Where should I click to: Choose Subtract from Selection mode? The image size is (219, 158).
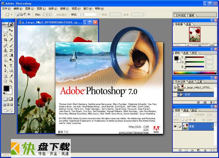[x=25, y=14]
